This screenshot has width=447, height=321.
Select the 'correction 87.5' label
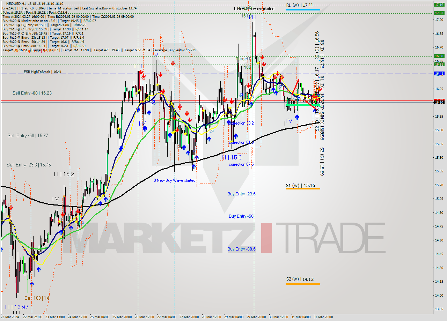241,164
